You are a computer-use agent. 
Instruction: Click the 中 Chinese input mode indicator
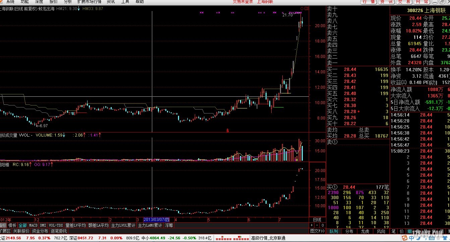pos(412,238)
